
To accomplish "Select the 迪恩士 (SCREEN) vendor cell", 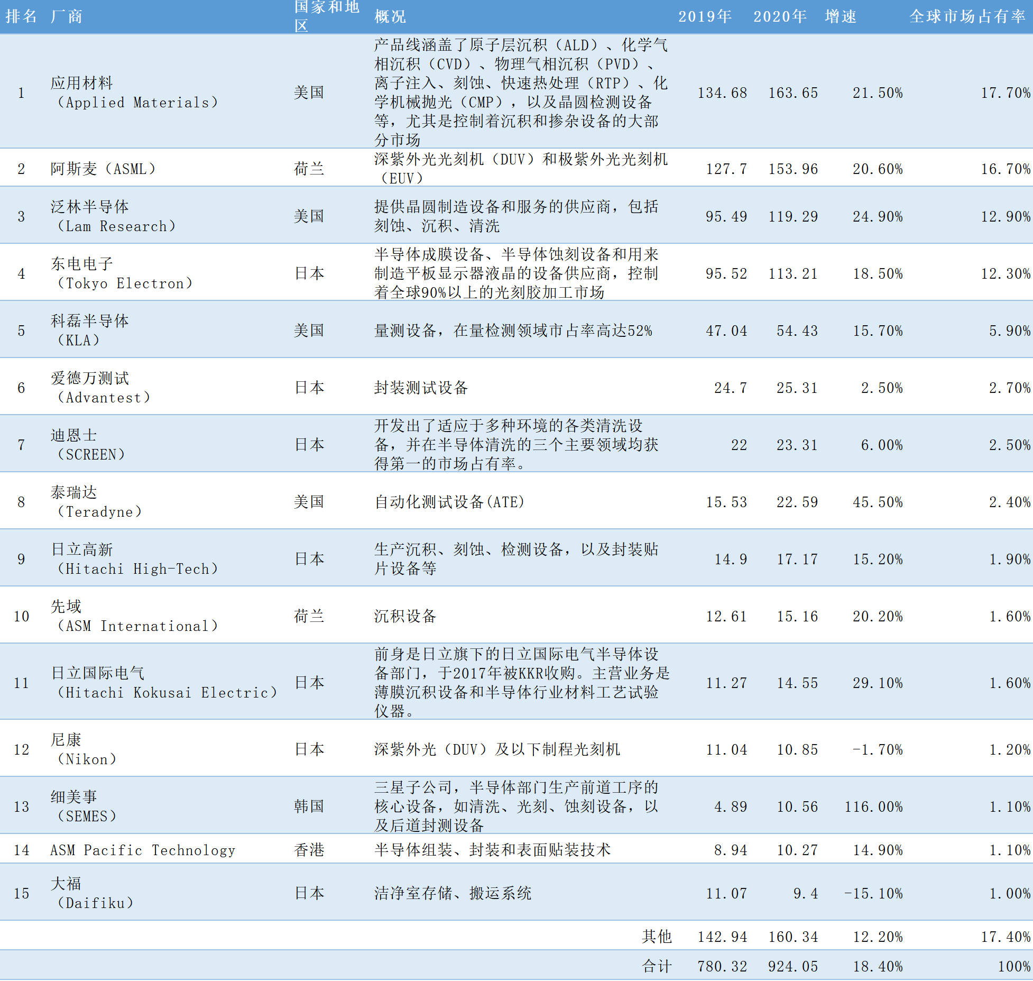I will 88,445.
